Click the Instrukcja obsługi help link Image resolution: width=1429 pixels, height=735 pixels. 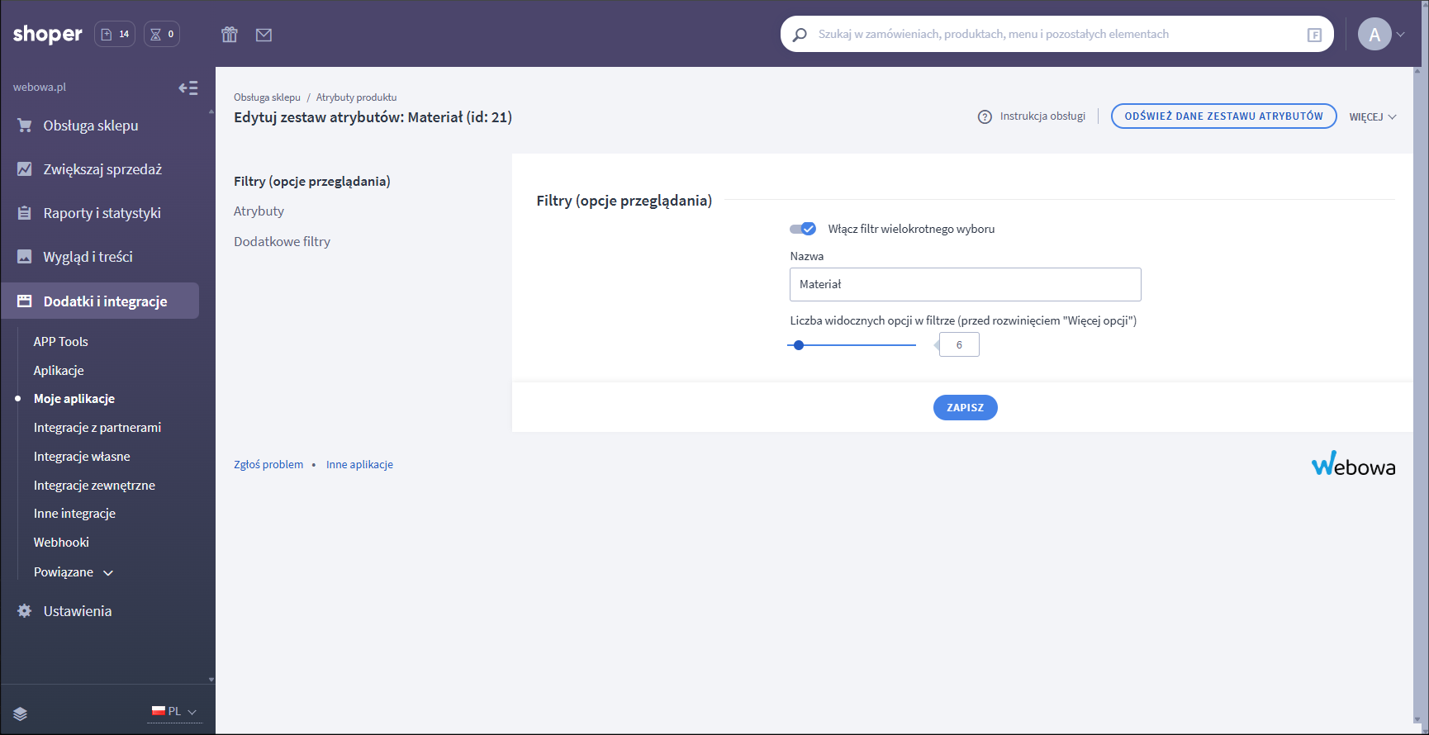1032,116
